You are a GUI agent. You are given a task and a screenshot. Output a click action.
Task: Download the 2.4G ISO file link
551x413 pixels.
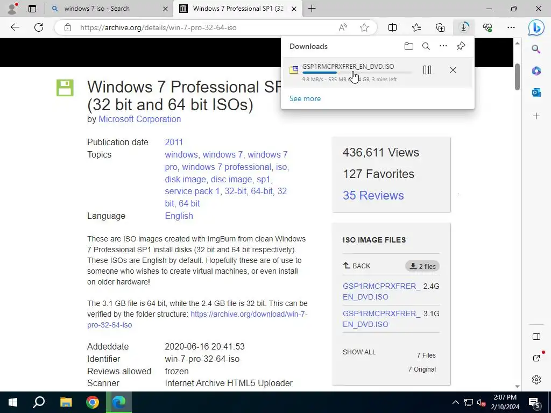click(x=382, y=291)
